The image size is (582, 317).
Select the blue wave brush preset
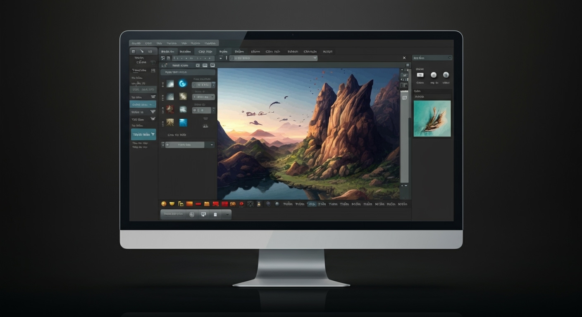click(x=183, y=123)
